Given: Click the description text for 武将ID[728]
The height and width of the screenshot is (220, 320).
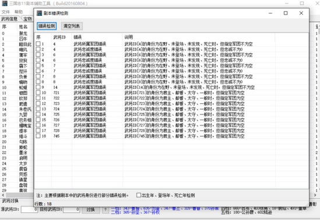Looking at the screenshot, I should click(184, 131).
